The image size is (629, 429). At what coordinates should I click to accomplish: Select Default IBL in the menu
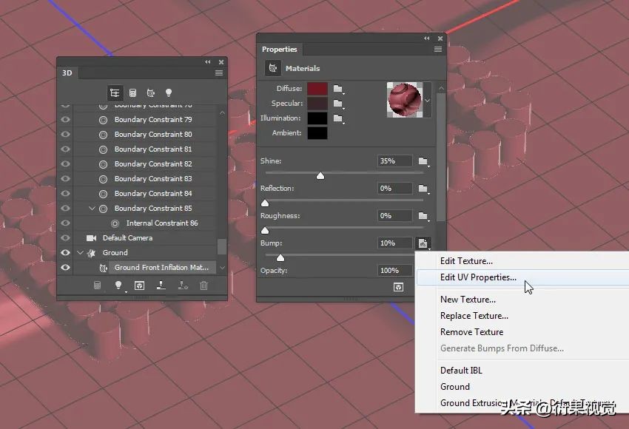[x=461, y=371]
